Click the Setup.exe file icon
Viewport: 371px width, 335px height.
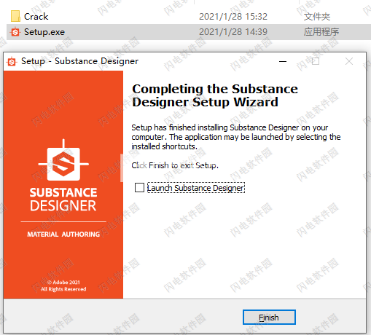(15, 32)
